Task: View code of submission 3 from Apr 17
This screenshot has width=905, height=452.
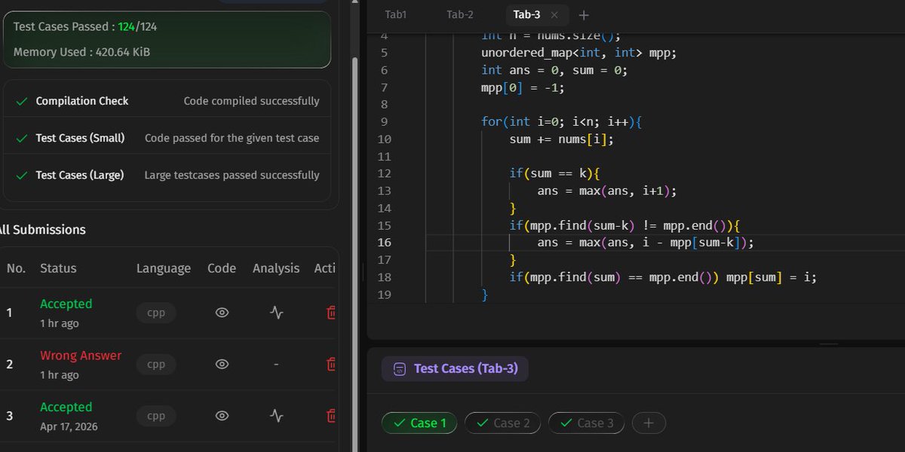Action: point(222,416)
